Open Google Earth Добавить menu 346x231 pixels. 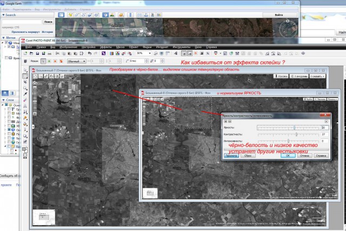[x=70, y=10]
